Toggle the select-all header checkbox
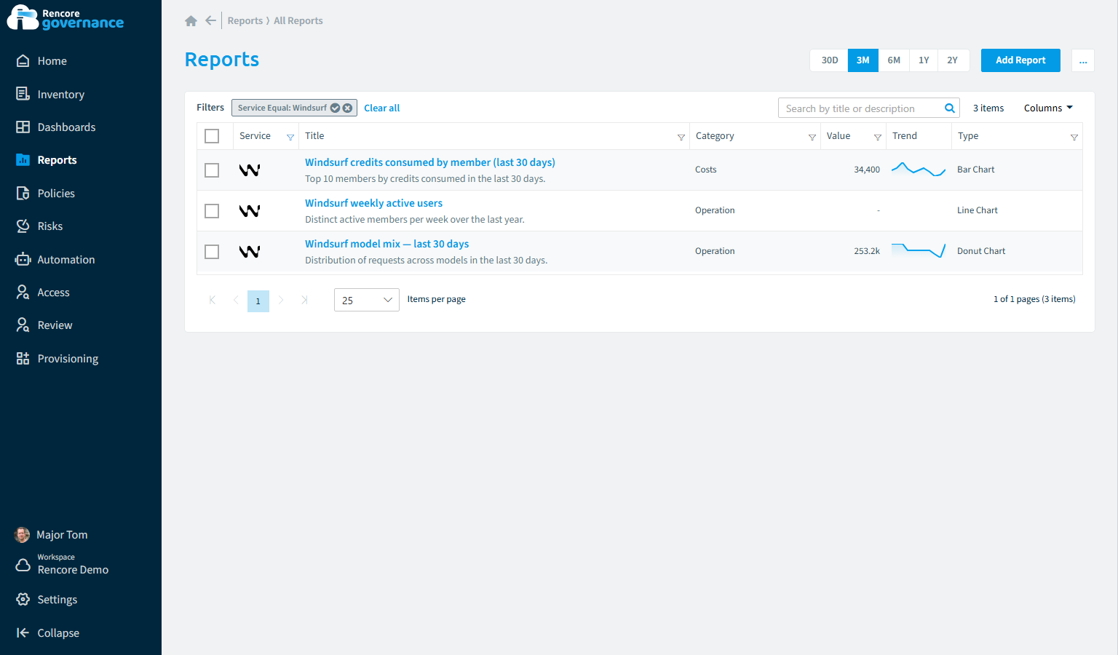Screen dimensions: 1118x655 pyautogui.click(x=212, y=136)
